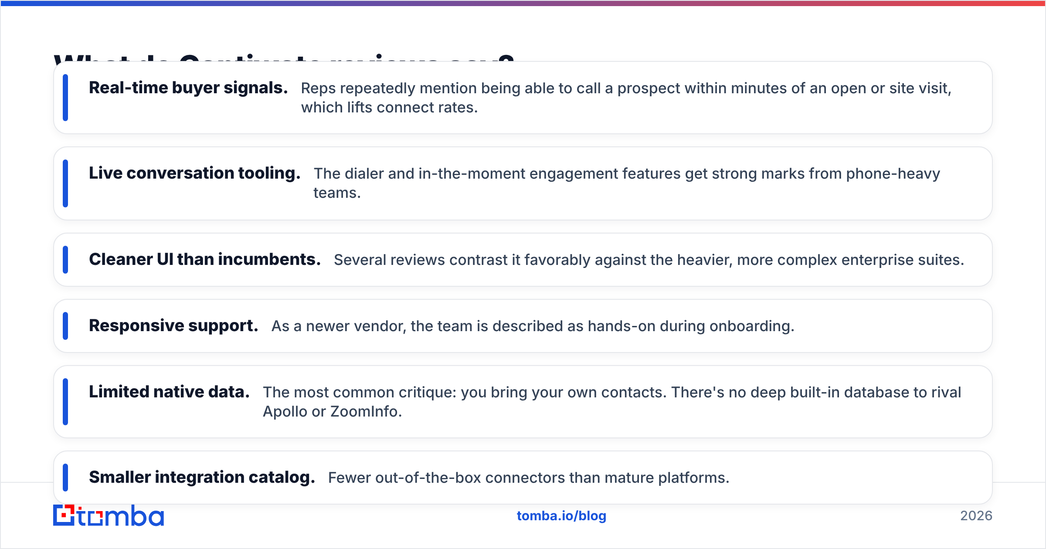
Task: Click the partially hidden page title
Action: tap(284, 57)
